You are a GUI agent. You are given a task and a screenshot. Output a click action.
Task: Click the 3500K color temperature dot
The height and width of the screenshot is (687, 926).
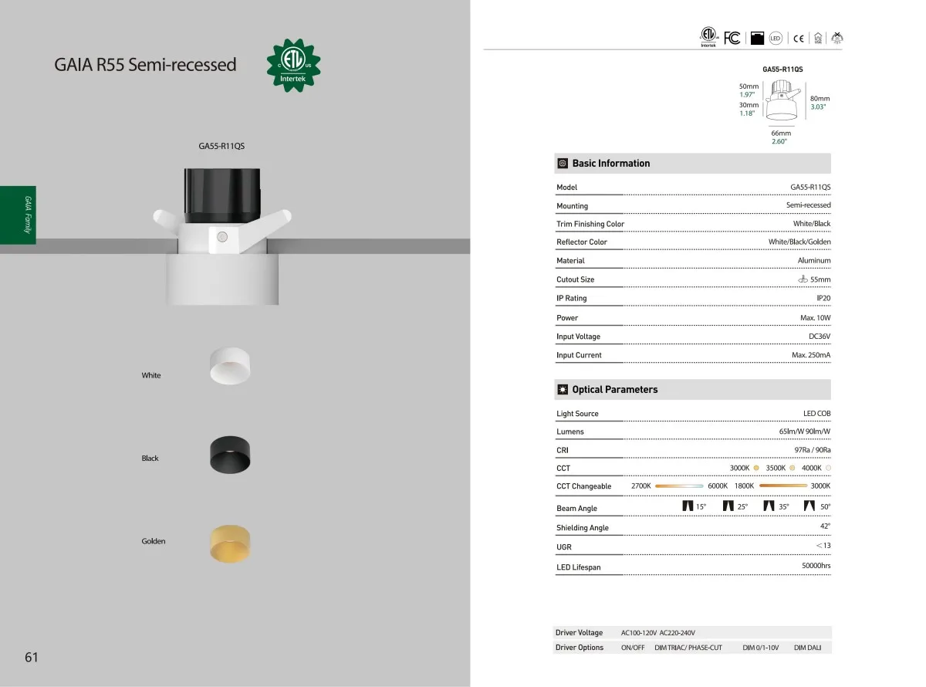(792, 468)
